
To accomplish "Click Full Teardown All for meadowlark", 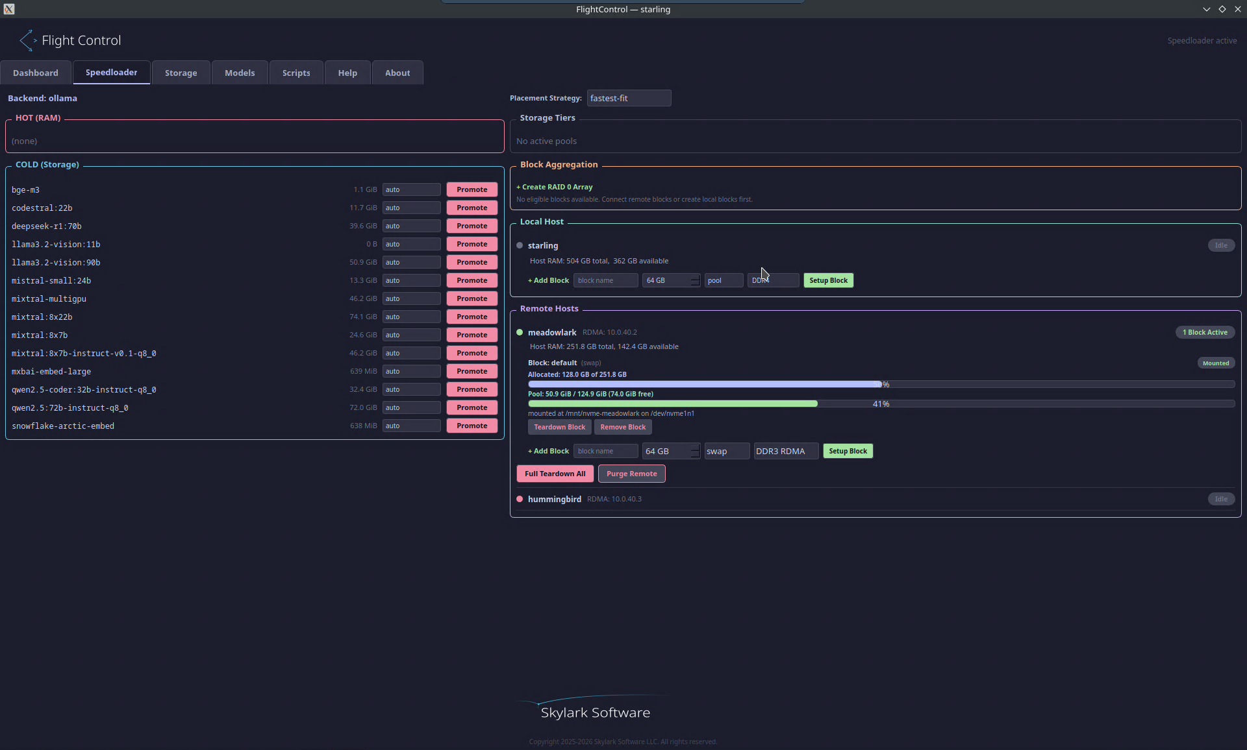I will tap(554, 474).
